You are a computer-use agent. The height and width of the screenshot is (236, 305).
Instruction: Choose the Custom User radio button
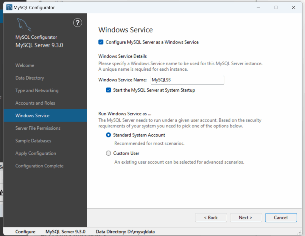108,153
